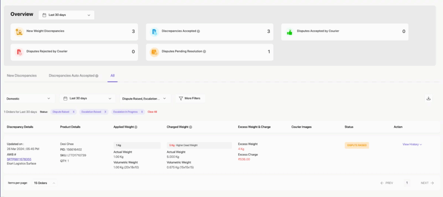
Task: Open the Overview Last 30 days dropdown
Action: [66, 15]
